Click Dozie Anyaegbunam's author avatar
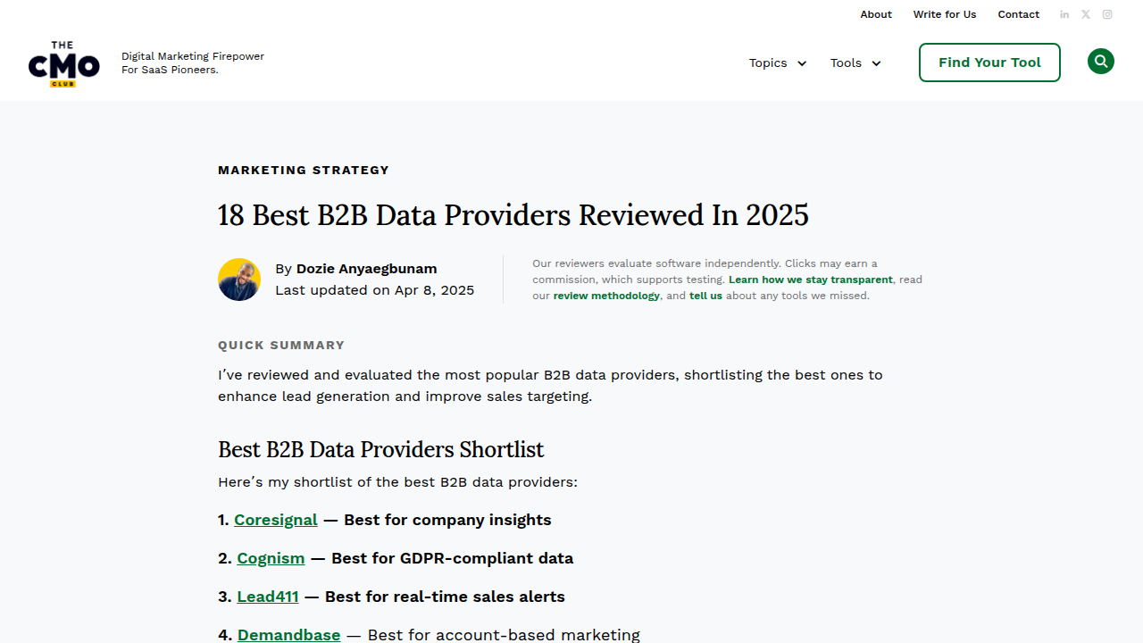Screen dimensions: 1143x643 (239, 280)
